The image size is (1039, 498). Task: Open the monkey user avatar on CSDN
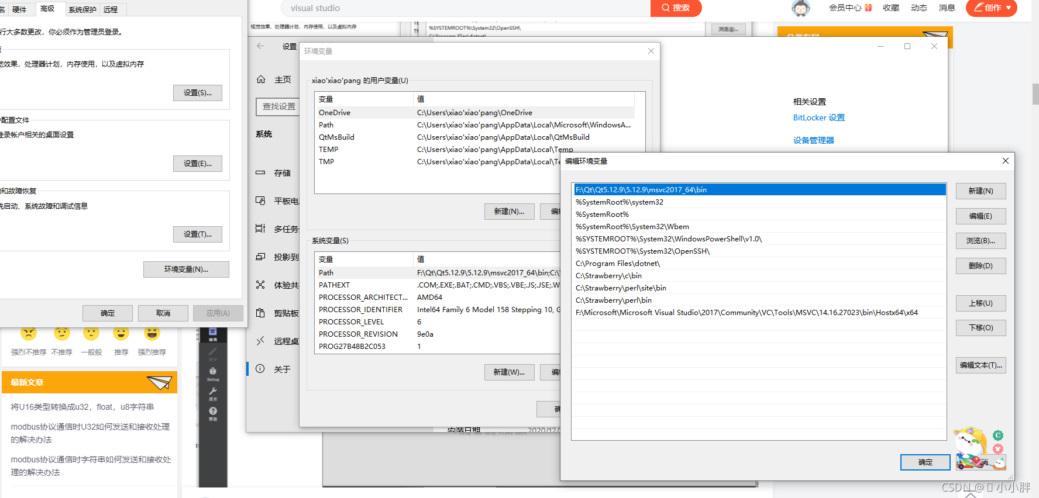tap(800, 8)
